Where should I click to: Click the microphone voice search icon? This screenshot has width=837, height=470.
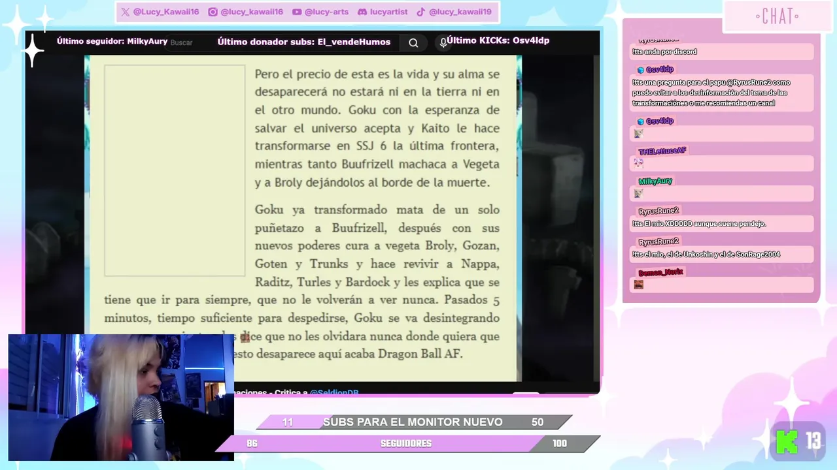click(x=443, y=42)
